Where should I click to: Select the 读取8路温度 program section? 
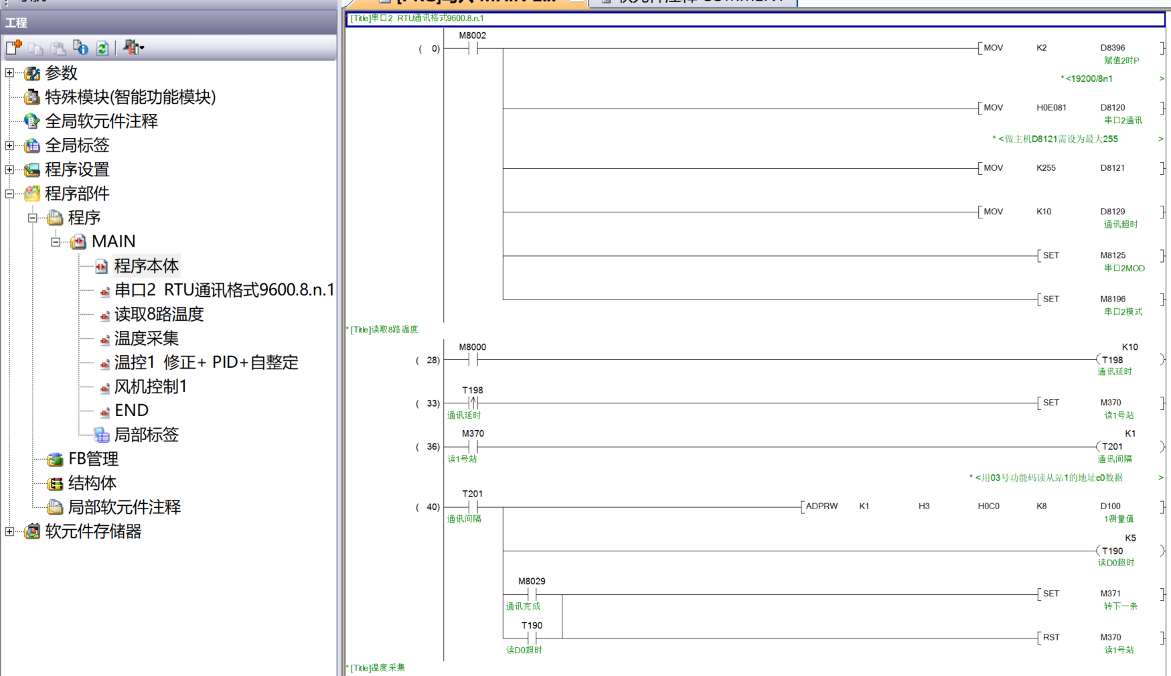[159, 314]
